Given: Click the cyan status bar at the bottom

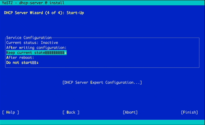Looking at the screenshot, I should [102, 122].
